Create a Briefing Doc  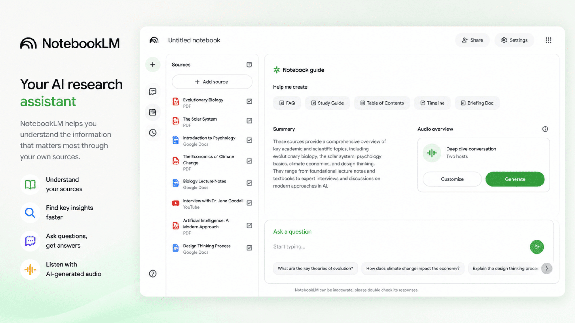(x=477, y=103)
